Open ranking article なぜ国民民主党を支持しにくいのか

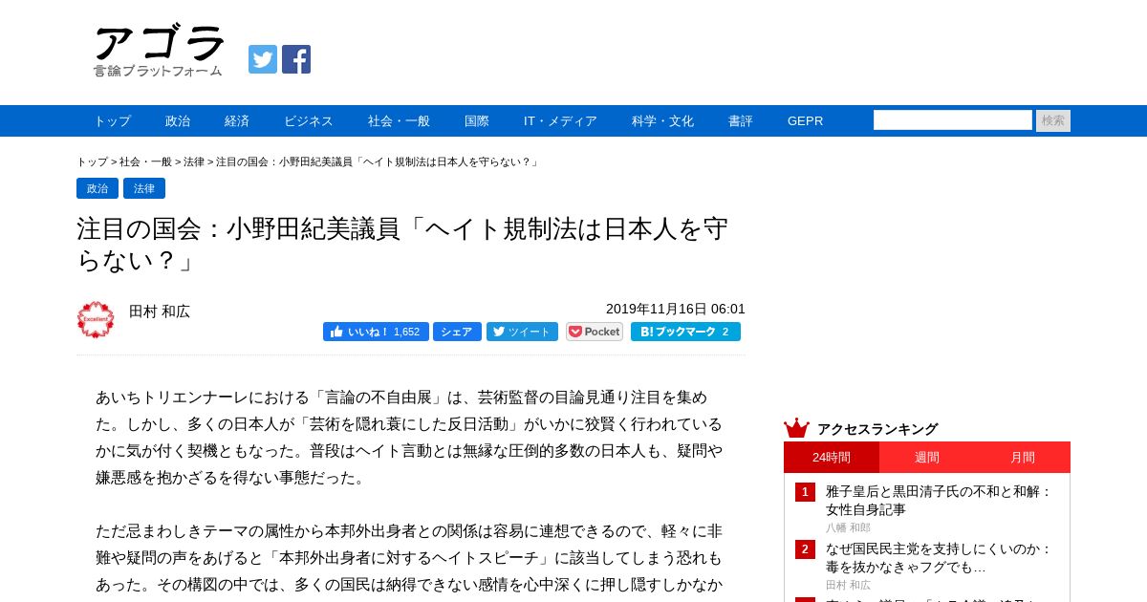pos(939,558)
